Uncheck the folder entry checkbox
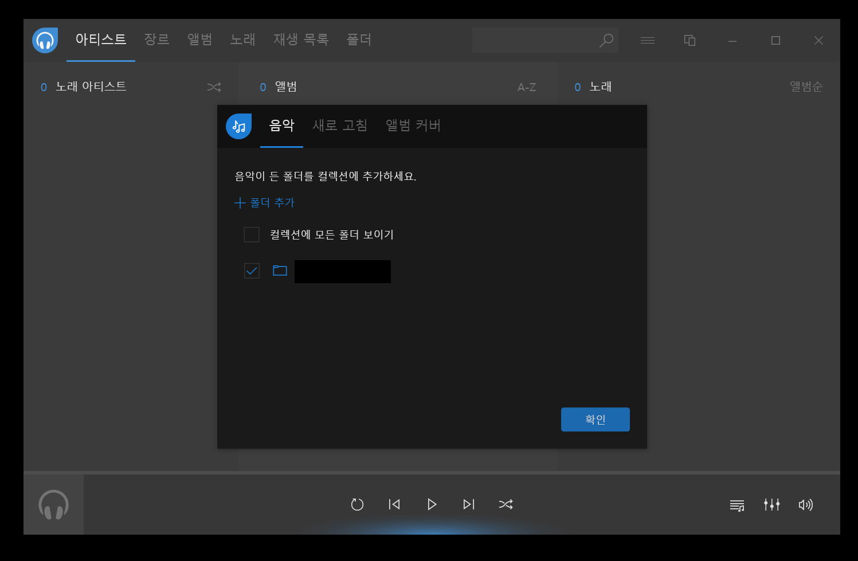Screen dimensions: 858x561 click(252, 270)
